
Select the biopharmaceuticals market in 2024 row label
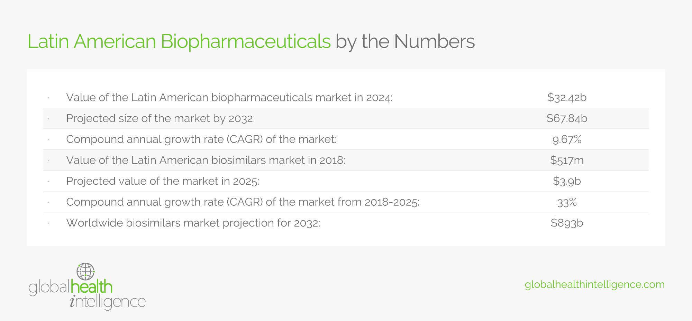coord(229,98)
